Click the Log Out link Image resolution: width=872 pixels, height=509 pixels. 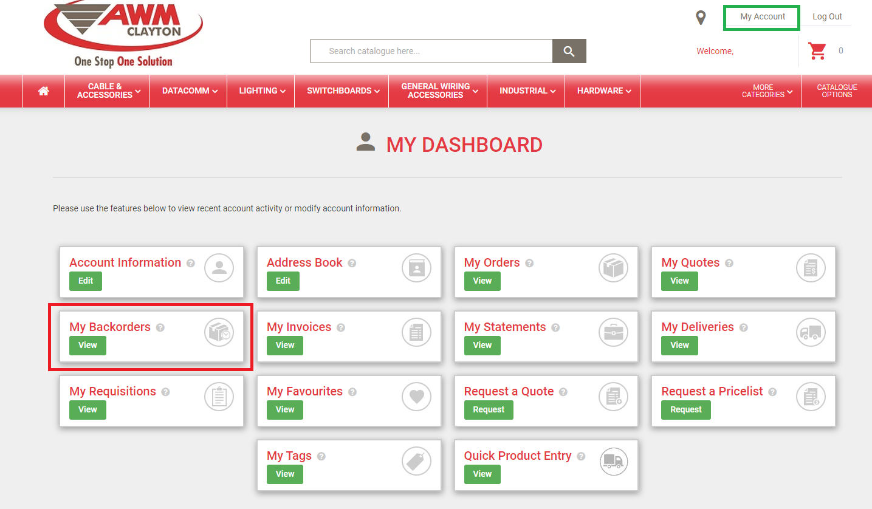(827, 17)
